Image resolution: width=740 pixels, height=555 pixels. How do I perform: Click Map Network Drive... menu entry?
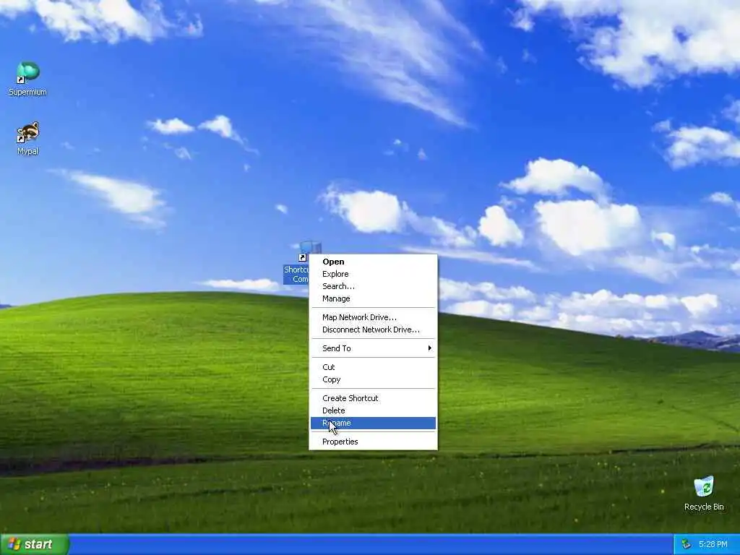(x=373, y=317)
